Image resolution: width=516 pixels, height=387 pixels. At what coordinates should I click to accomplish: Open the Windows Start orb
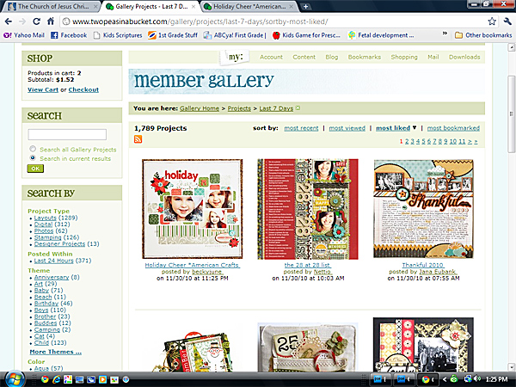[x=14, y=378]
